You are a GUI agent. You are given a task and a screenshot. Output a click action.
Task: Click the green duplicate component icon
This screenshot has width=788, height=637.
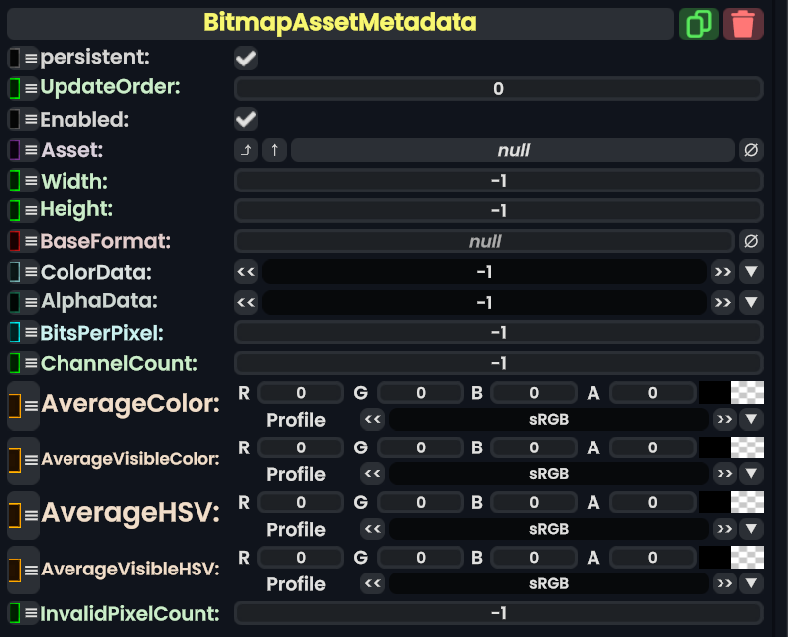click(699, 23)
